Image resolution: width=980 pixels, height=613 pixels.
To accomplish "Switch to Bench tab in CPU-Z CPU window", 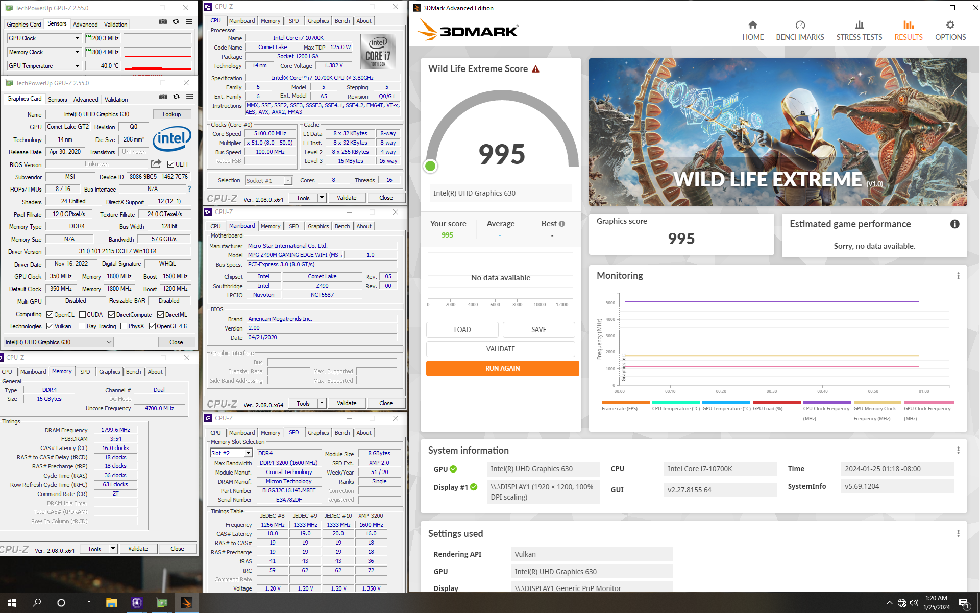I will (x=342, y=21).
